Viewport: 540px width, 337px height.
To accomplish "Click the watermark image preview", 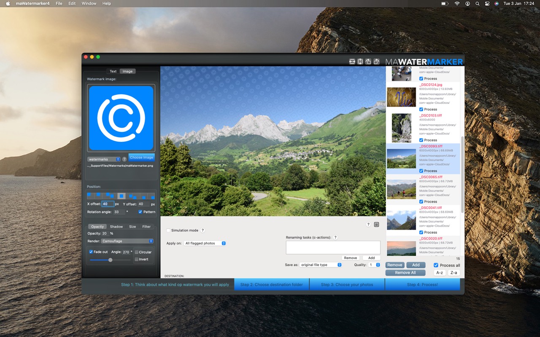I will point(121,118).
